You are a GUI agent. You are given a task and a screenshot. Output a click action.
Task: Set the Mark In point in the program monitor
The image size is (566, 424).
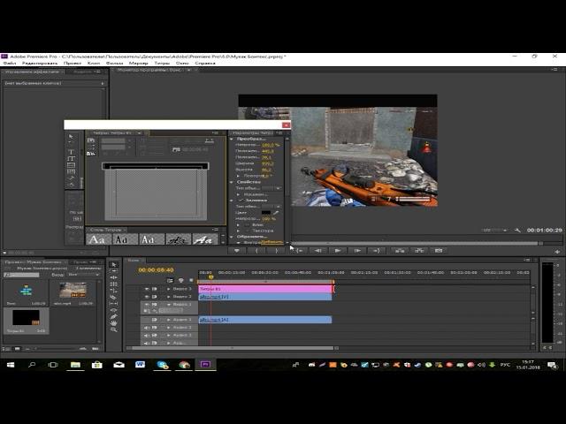click(x=256, y=251)
